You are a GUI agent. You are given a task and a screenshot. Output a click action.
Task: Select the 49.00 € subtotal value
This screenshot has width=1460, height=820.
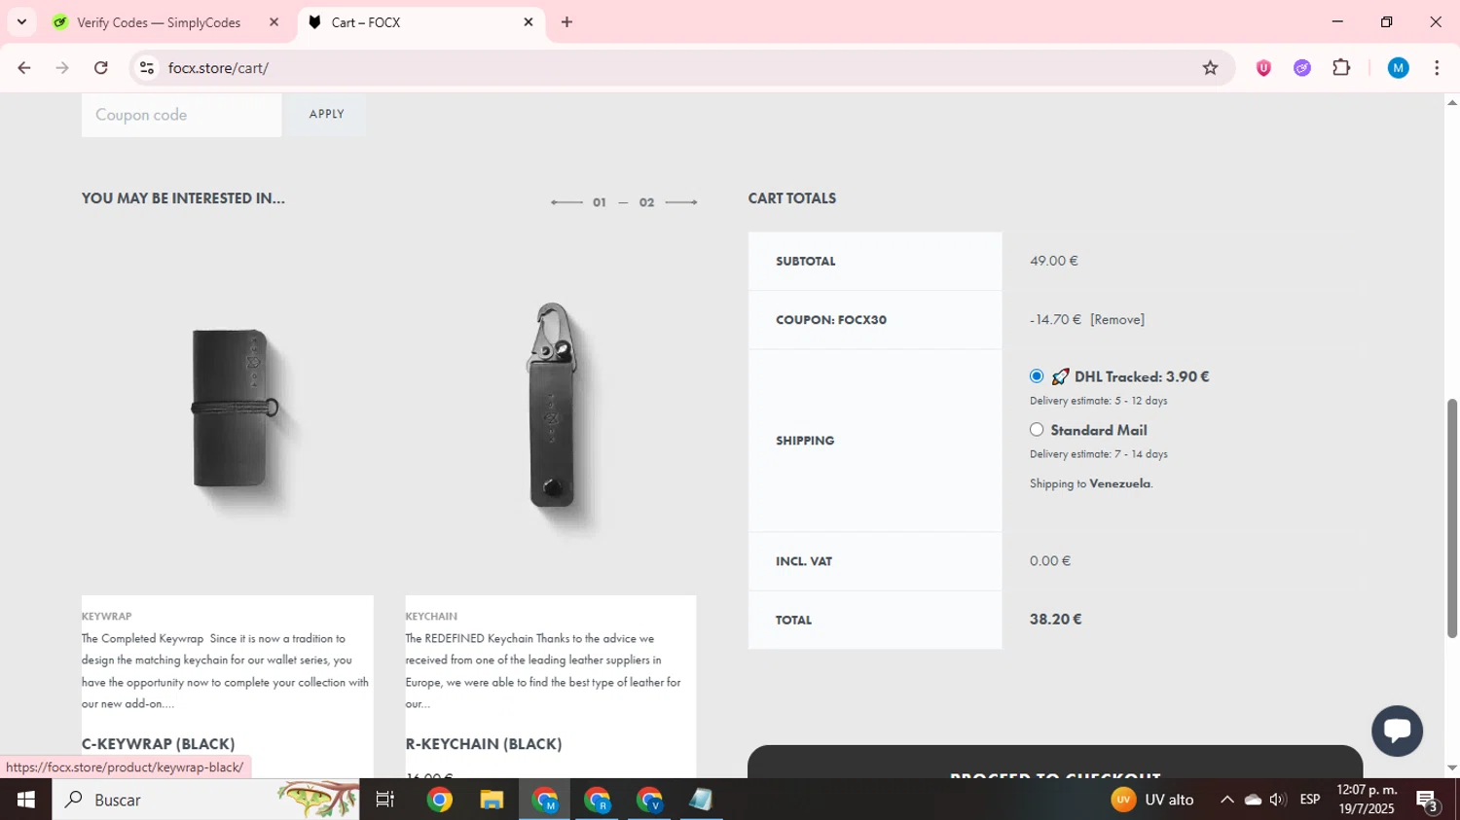tap(1053, 261)
